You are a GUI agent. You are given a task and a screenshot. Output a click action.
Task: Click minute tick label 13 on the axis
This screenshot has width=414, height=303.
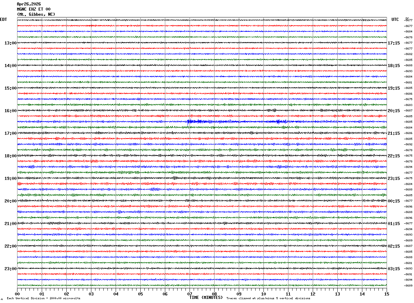pos(337,294)
